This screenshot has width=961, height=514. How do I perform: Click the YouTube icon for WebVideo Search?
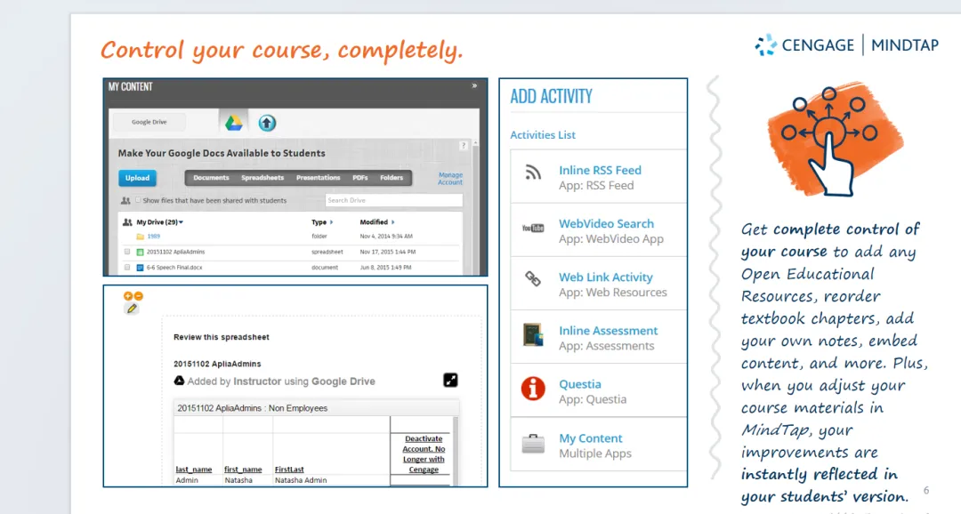point(533,229)
